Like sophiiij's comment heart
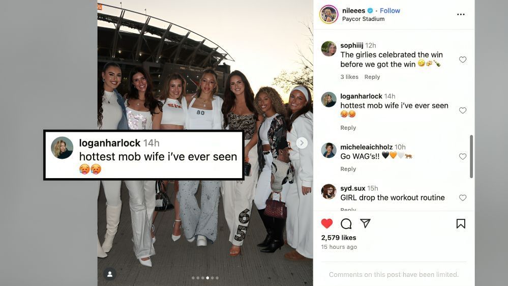This screenshot has width=508, height=286. click(x=463, y=60)
